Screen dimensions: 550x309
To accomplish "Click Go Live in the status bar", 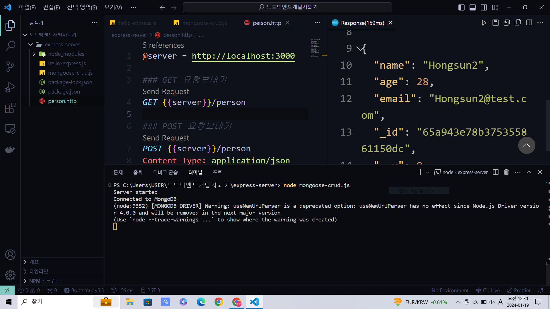I will click(488, 290).
